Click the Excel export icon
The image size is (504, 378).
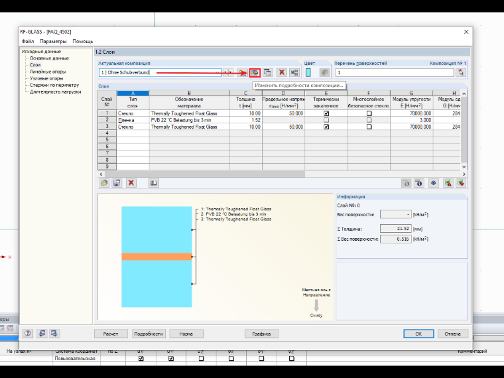coord(448,183)
